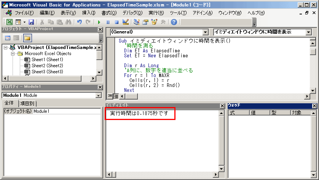Click the code window vertical scrollbar down arrow
Viewport: 319px width, 180px height.
[x=313, y=90]
